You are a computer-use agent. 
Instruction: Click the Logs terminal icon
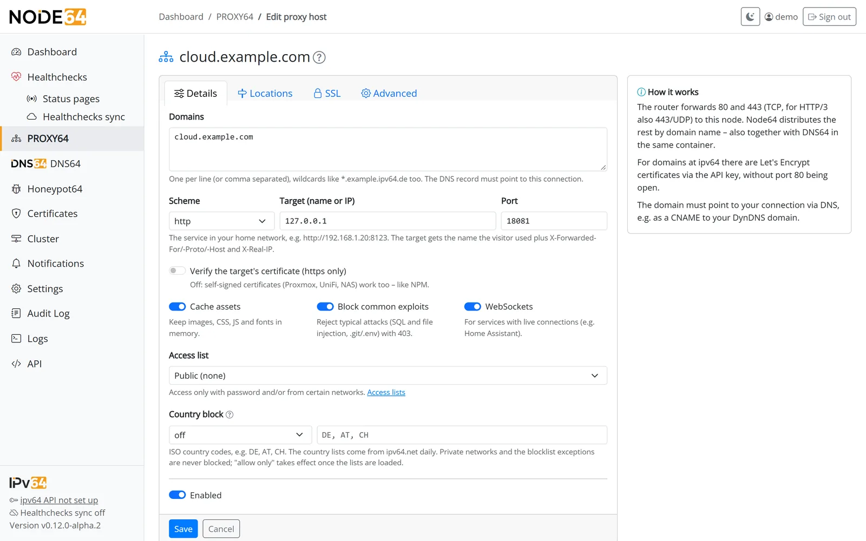[x=16, y=339]
